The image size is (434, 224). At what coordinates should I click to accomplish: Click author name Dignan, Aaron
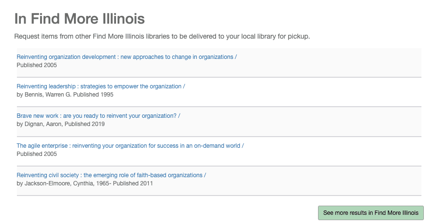[43, 124]
